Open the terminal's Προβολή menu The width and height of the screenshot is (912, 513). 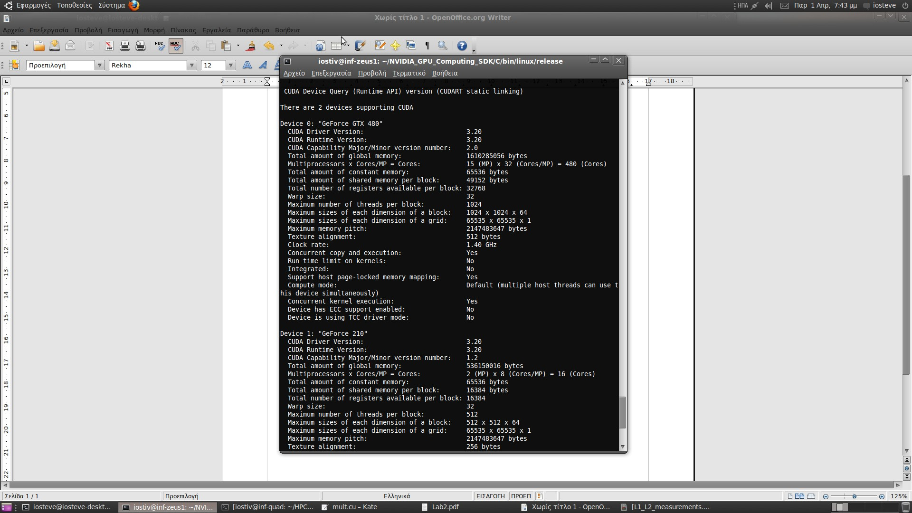point(372,73)
